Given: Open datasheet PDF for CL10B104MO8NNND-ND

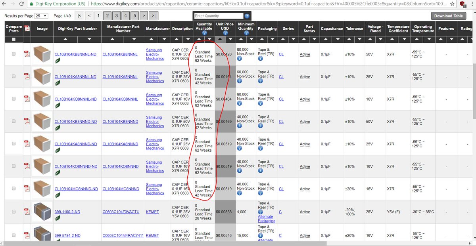Looking at the screenshot, I should tap(27, 189).
